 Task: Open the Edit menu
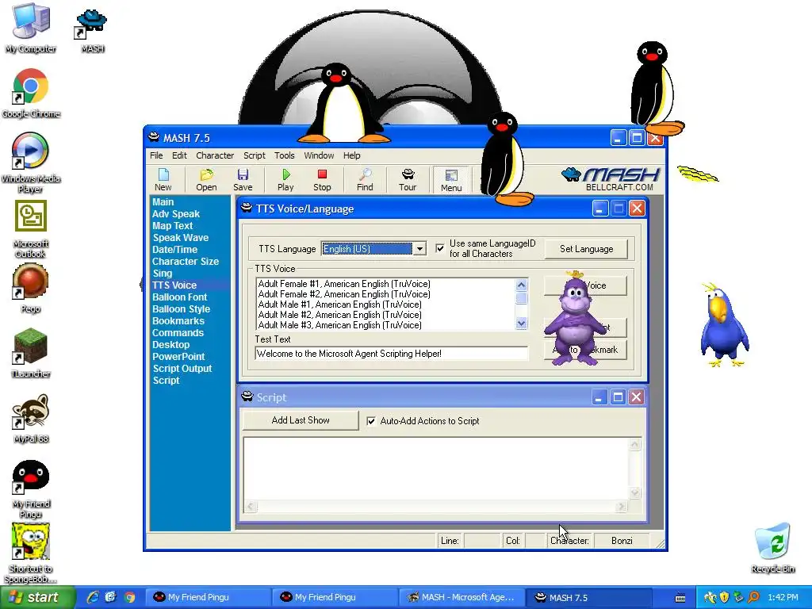click(179, 155)
